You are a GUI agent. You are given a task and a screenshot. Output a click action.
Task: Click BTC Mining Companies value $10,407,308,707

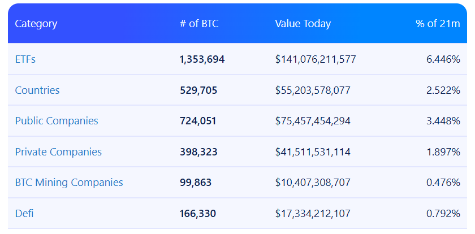tap(313, 183)
